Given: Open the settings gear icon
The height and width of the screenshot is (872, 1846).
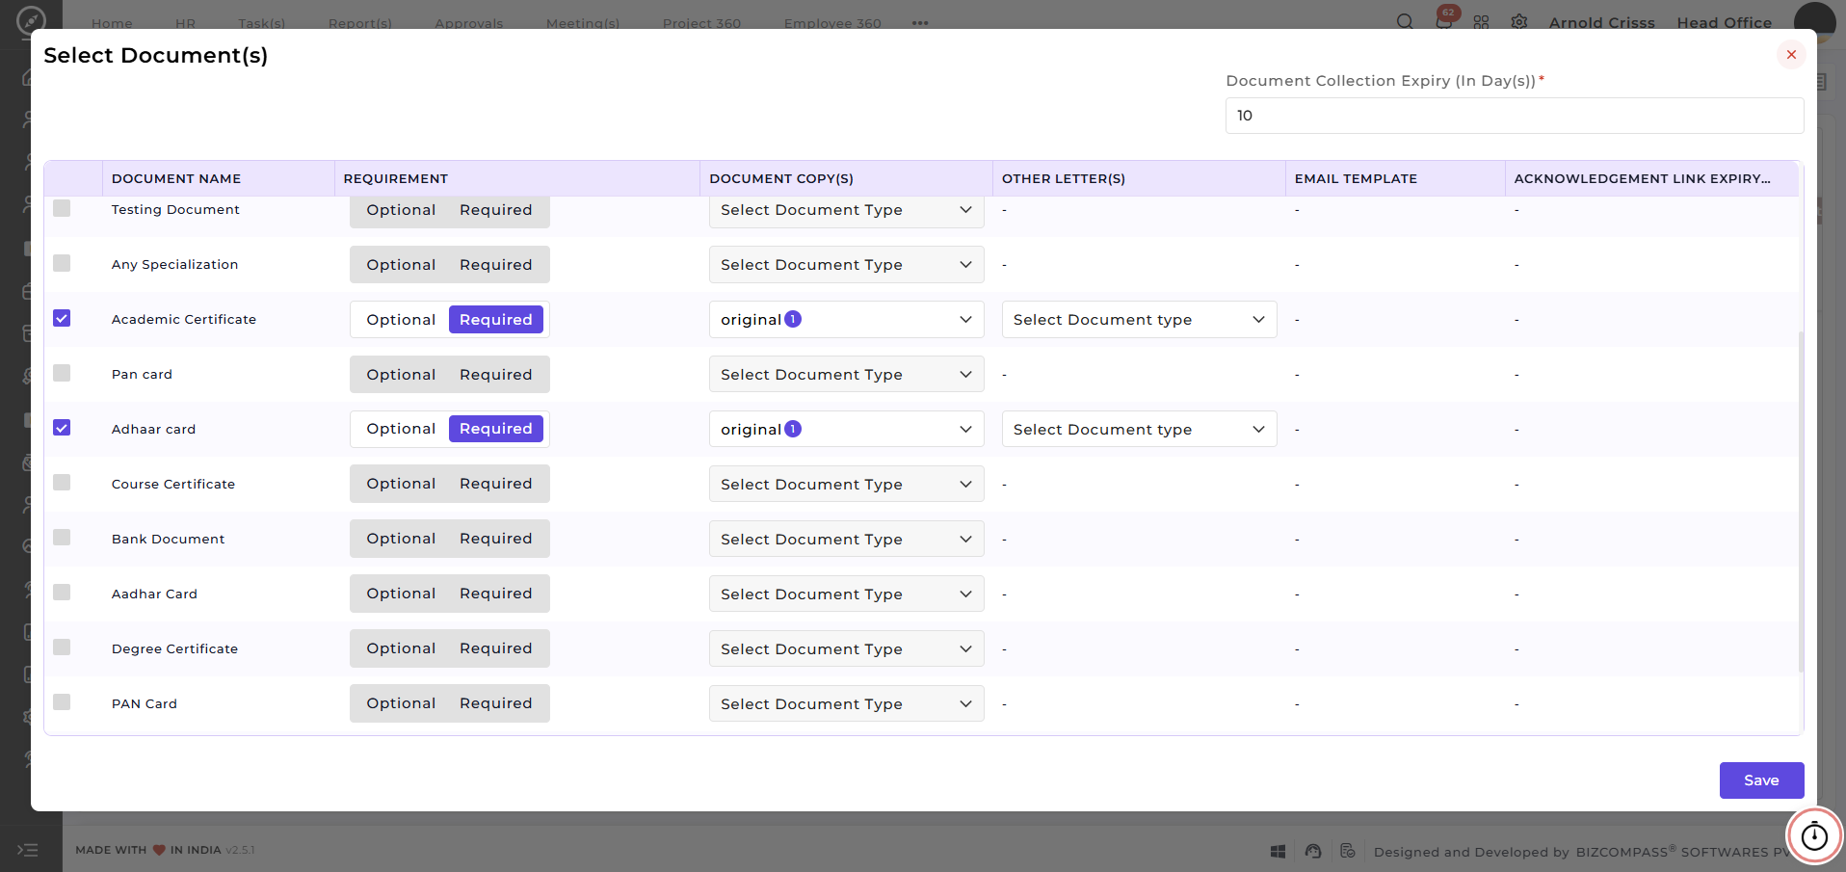Looking at the screenshot, I should point(1519,22).
